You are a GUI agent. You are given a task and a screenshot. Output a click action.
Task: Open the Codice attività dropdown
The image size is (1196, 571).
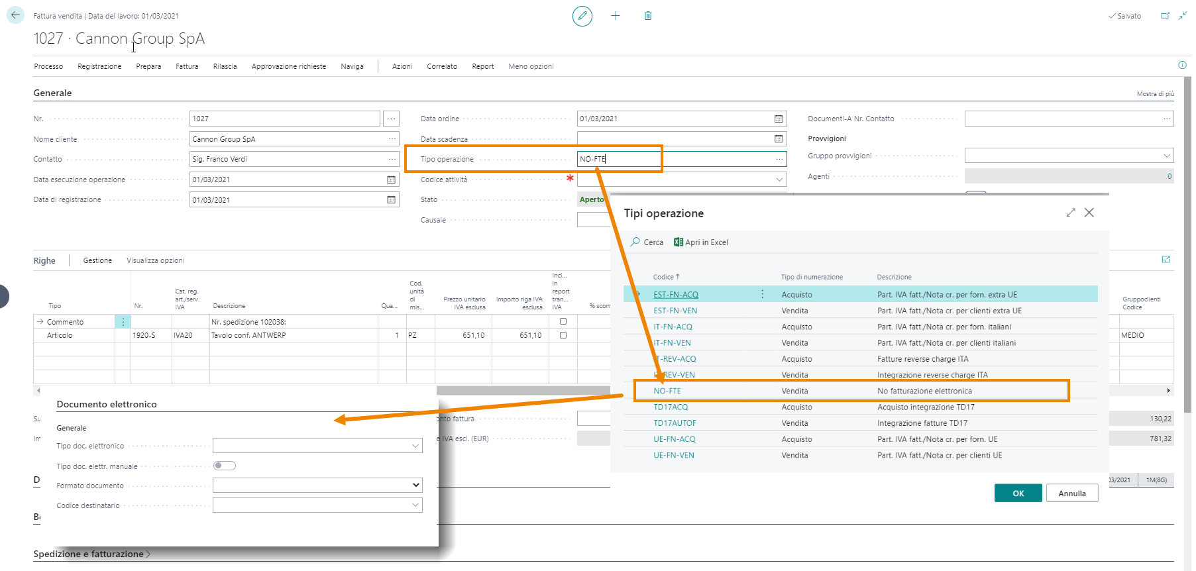[779, 180]
